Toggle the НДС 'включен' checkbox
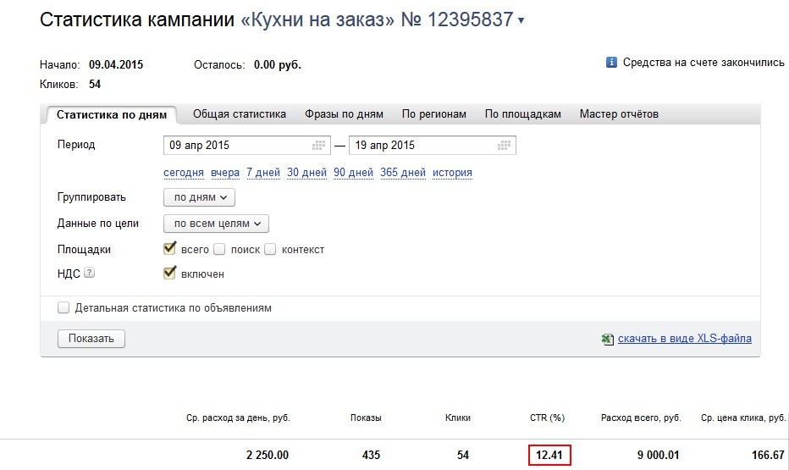 (169, 273)
